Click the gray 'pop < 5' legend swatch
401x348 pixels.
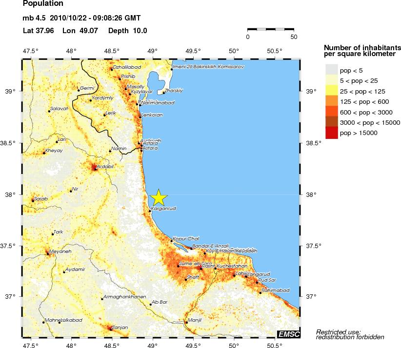[x=331, y=71]
